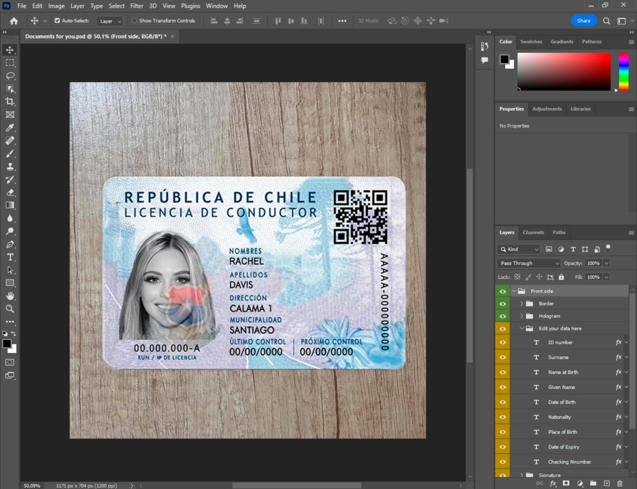Switch to the Channels tab
637x489 pixels.
(x=533, y=232)
